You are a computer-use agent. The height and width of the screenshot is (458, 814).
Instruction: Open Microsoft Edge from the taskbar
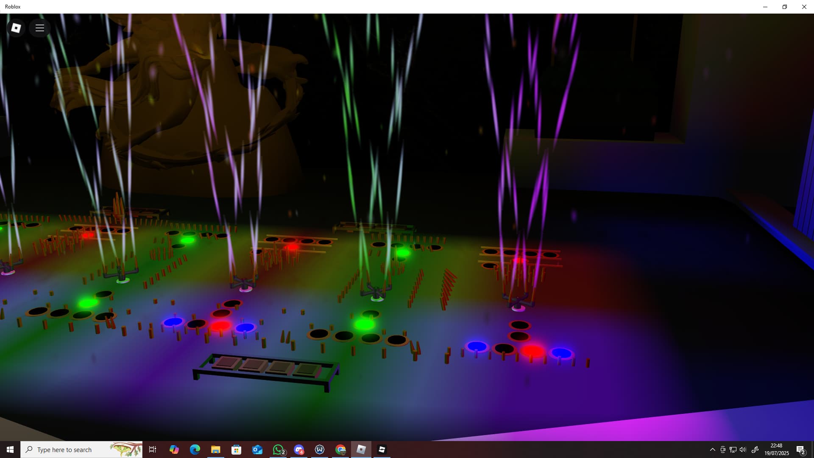[x=195, y=450]
